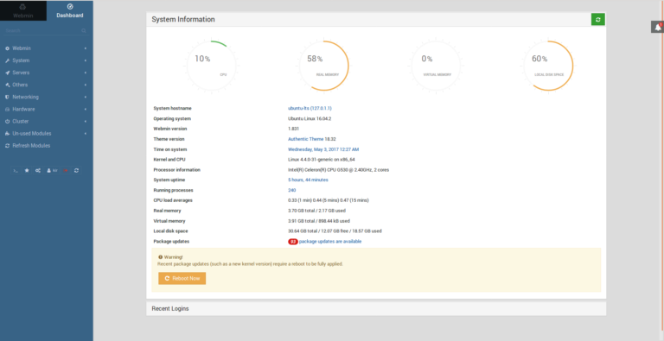Expand the System menu category
Viewport: 664px width, 341px height.
47,60
